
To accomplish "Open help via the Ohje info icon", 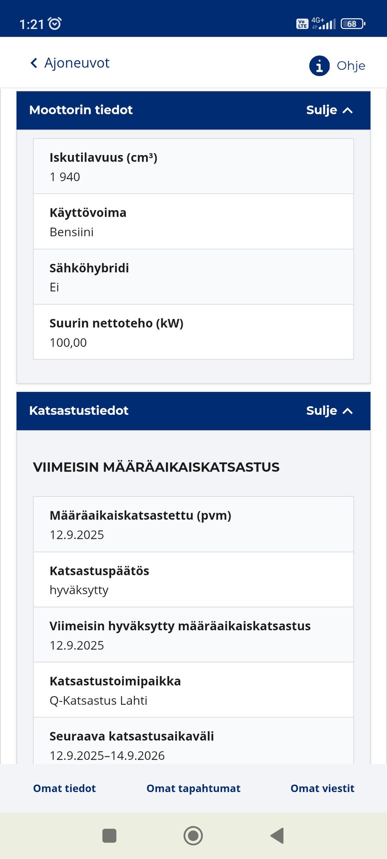I will click(318, 66).
